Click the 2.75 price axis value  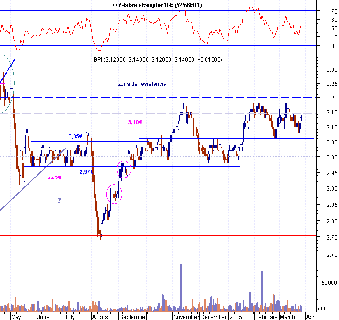[332, 238]
